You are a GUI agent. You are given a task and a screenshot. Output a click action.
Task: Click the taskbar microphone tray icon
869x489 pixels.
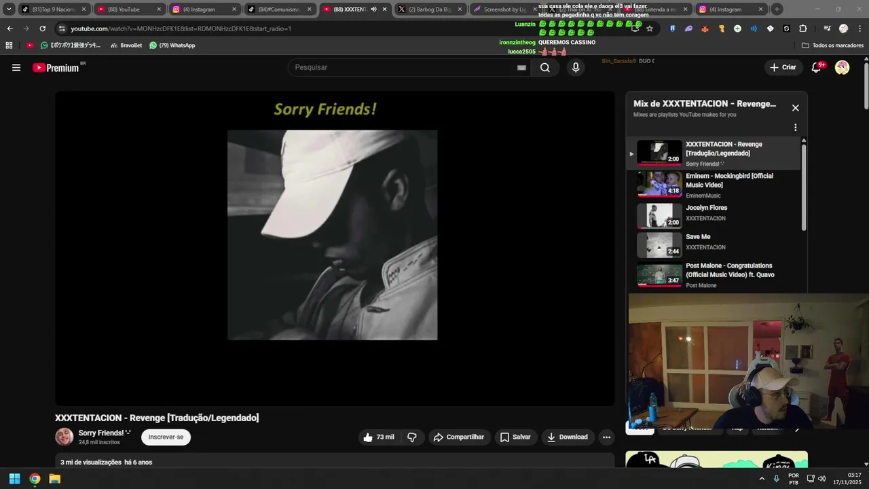[777, 479]
